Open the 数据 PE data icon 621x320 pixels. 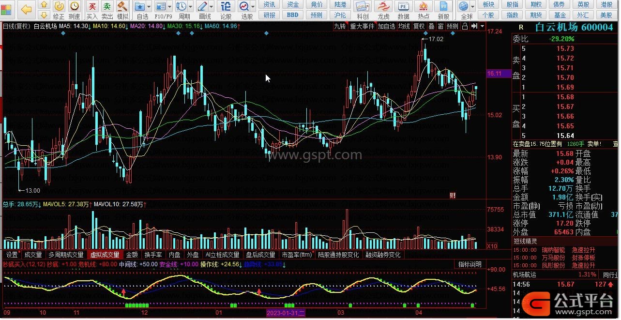[403, 10]
